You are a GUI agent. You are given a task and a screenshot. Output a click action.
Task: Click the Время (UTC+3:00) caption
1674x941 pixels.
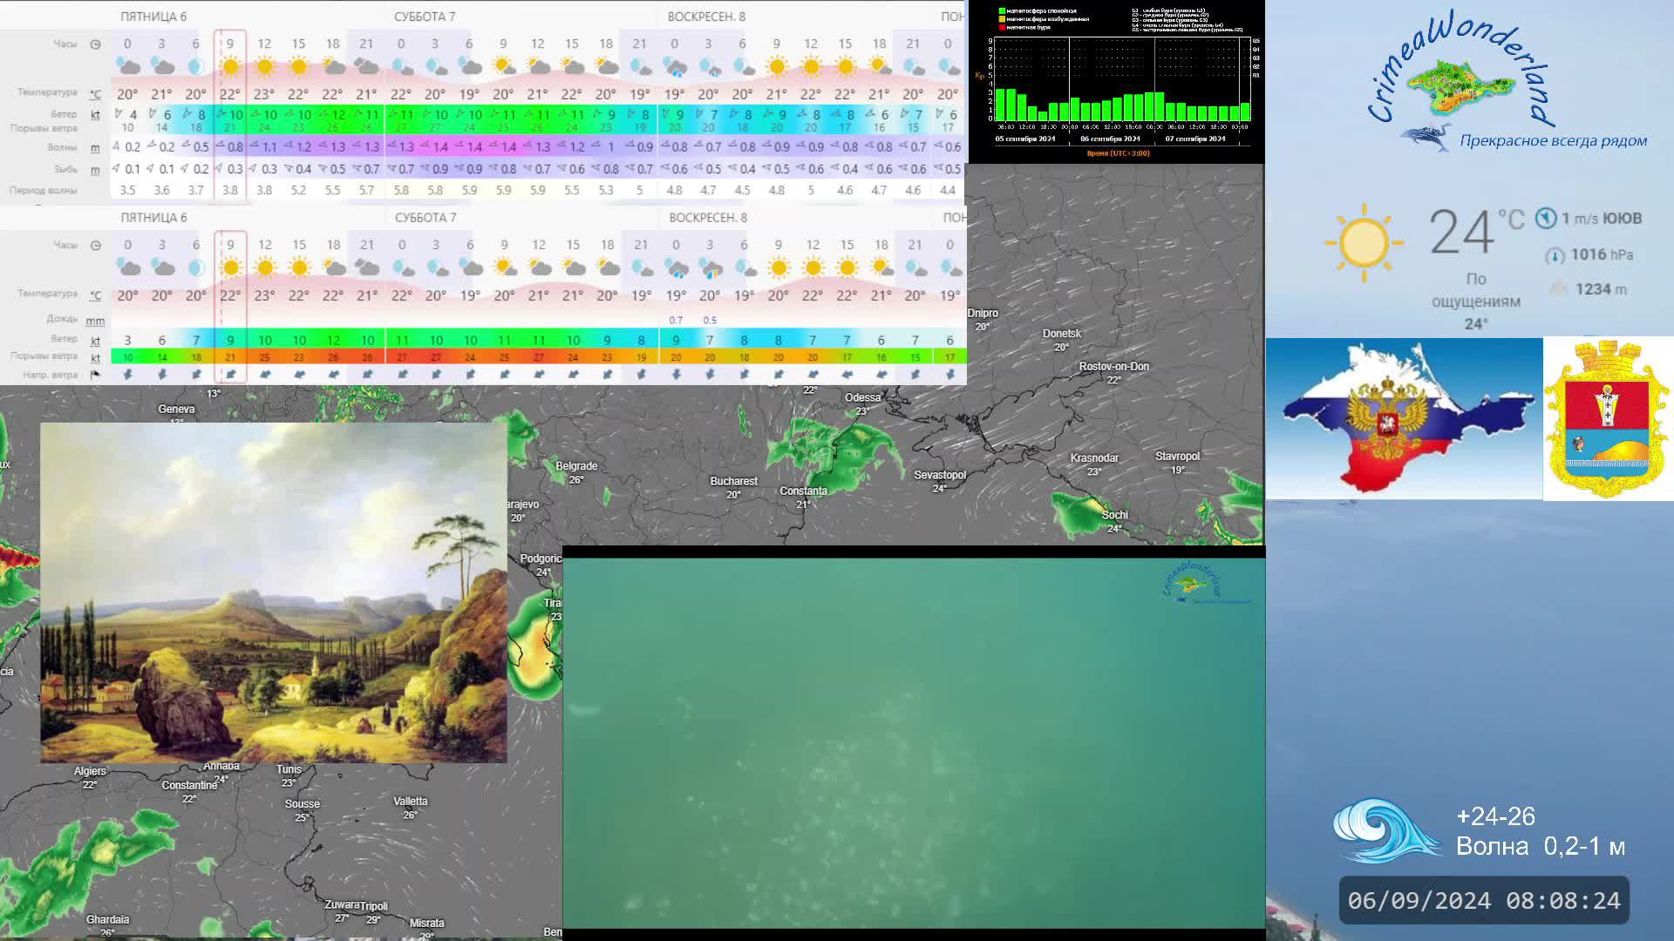click(x=1118, y=153)
